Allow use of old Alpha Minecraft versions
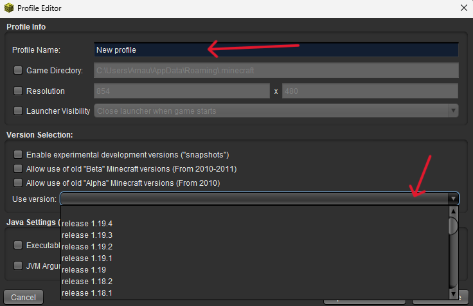 click(18, 183)
